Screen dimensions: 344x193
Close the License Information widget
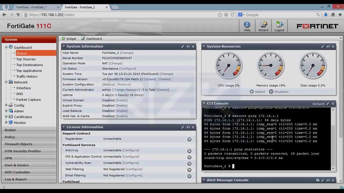(x=193, y=127)
